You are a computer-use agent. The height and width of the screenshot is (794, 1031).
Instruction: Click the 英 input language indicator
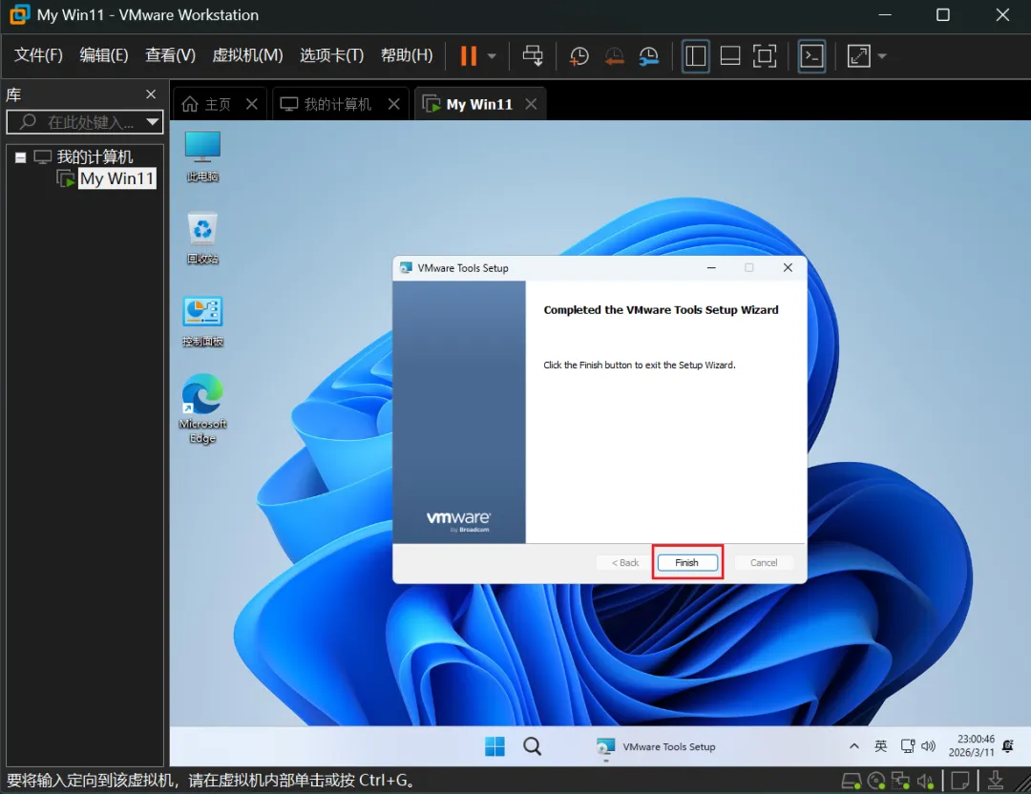point(880,746)
